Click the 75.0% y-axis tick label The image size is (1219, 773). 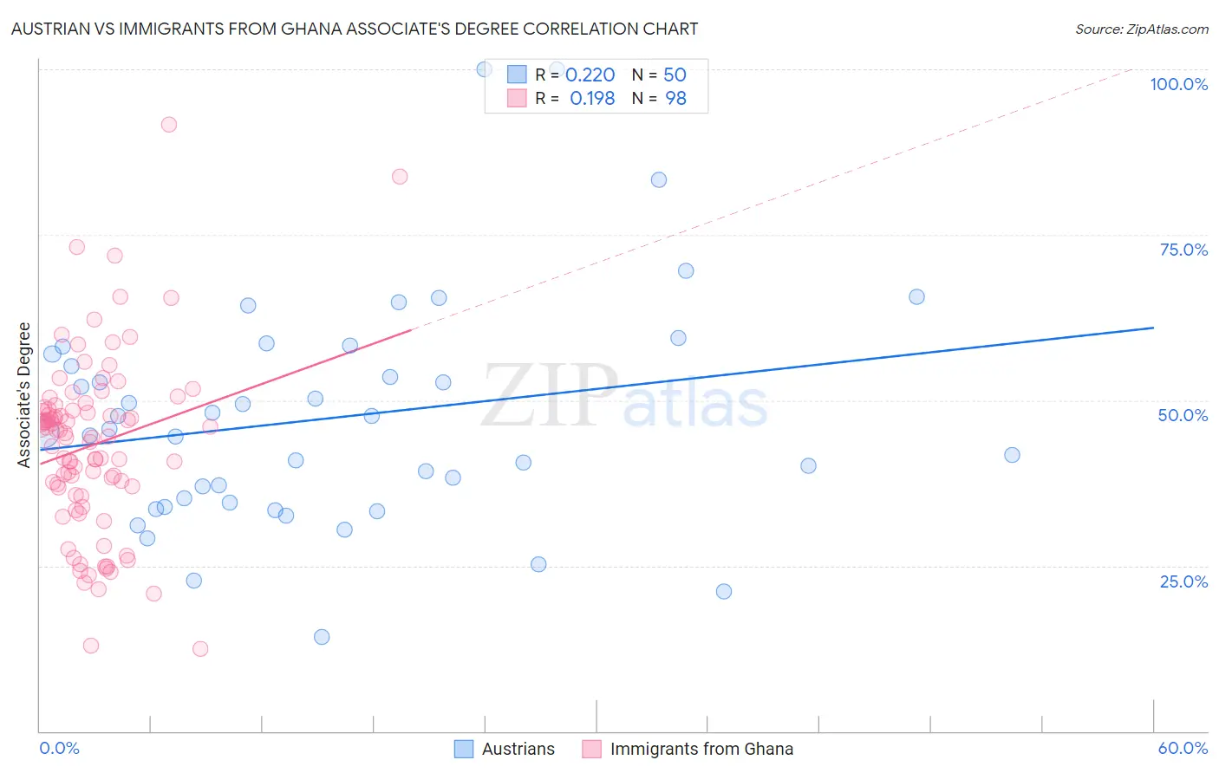pyautogui.click(x=1183, y=250)
